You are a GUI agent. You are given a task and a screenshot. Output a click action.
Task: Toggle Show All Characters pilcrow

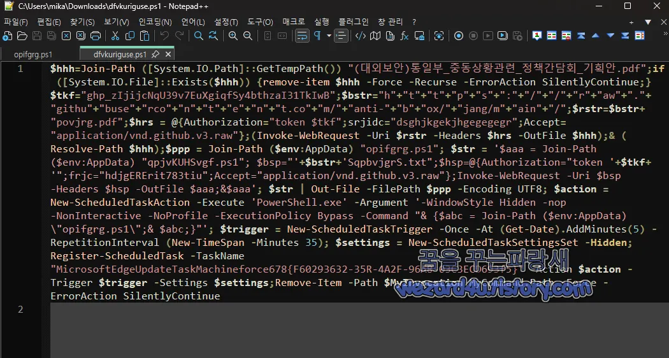tap(317, 36)
